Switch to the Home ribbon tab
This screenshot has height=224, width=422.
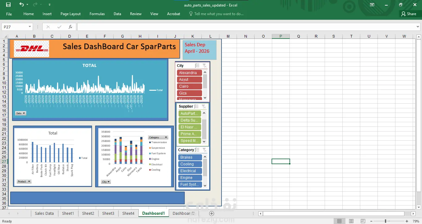(x=29, y=14)
